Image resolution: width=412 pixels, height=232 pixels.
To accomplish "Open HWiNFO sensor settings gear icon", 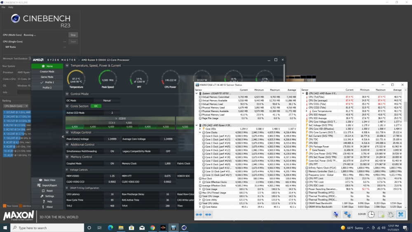I will pos(391,214).
